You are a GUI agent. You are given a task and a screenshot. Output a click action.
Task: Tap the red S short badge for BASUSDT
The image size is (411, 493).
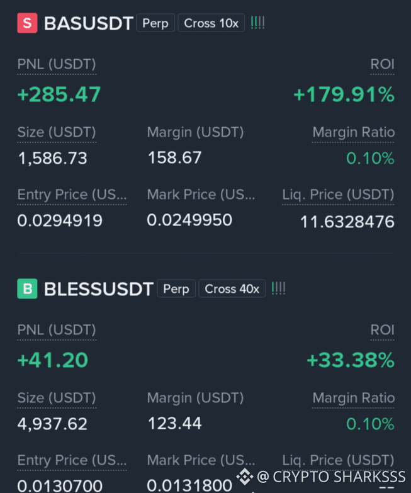pos(27,23)
